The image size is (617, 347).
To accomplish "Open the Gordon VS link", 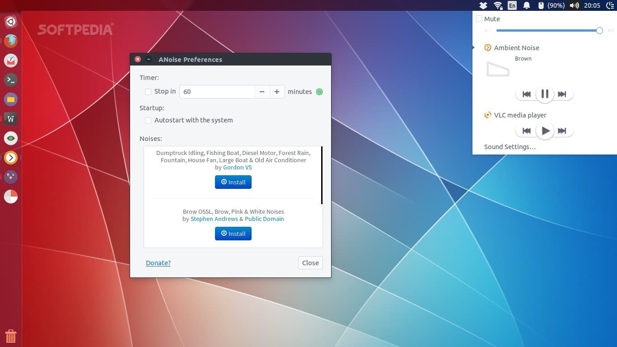I will (237, 167).
